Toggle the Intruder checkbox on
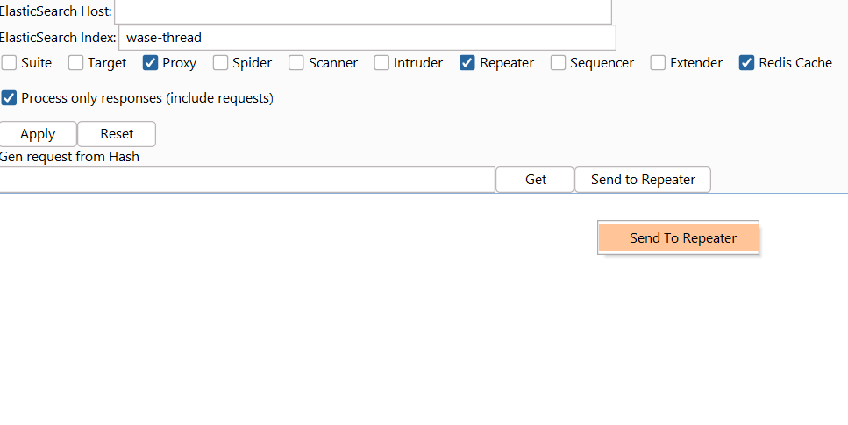The width and height of the screenshot is (848, 425). pyautogui.click(x=381, y=63)
